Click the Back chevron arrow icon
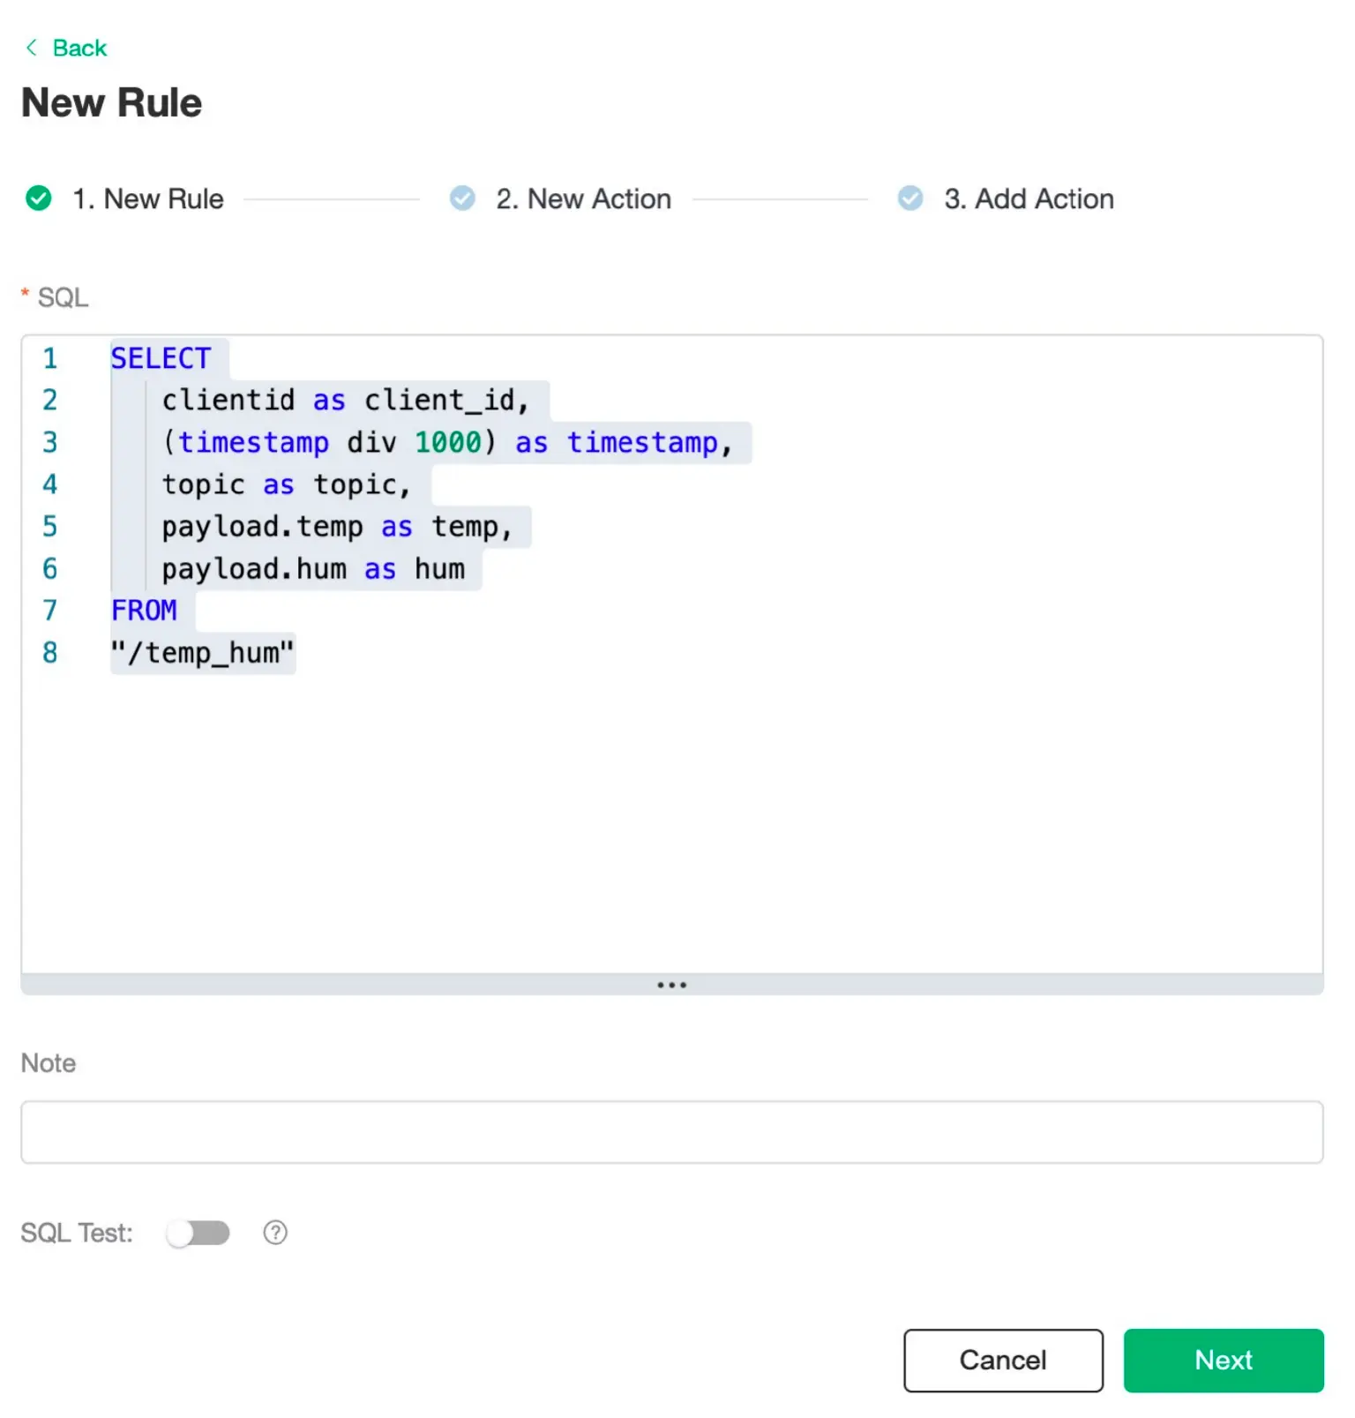This screenshot has height=1418, width=1355. [x=32, y=48]
